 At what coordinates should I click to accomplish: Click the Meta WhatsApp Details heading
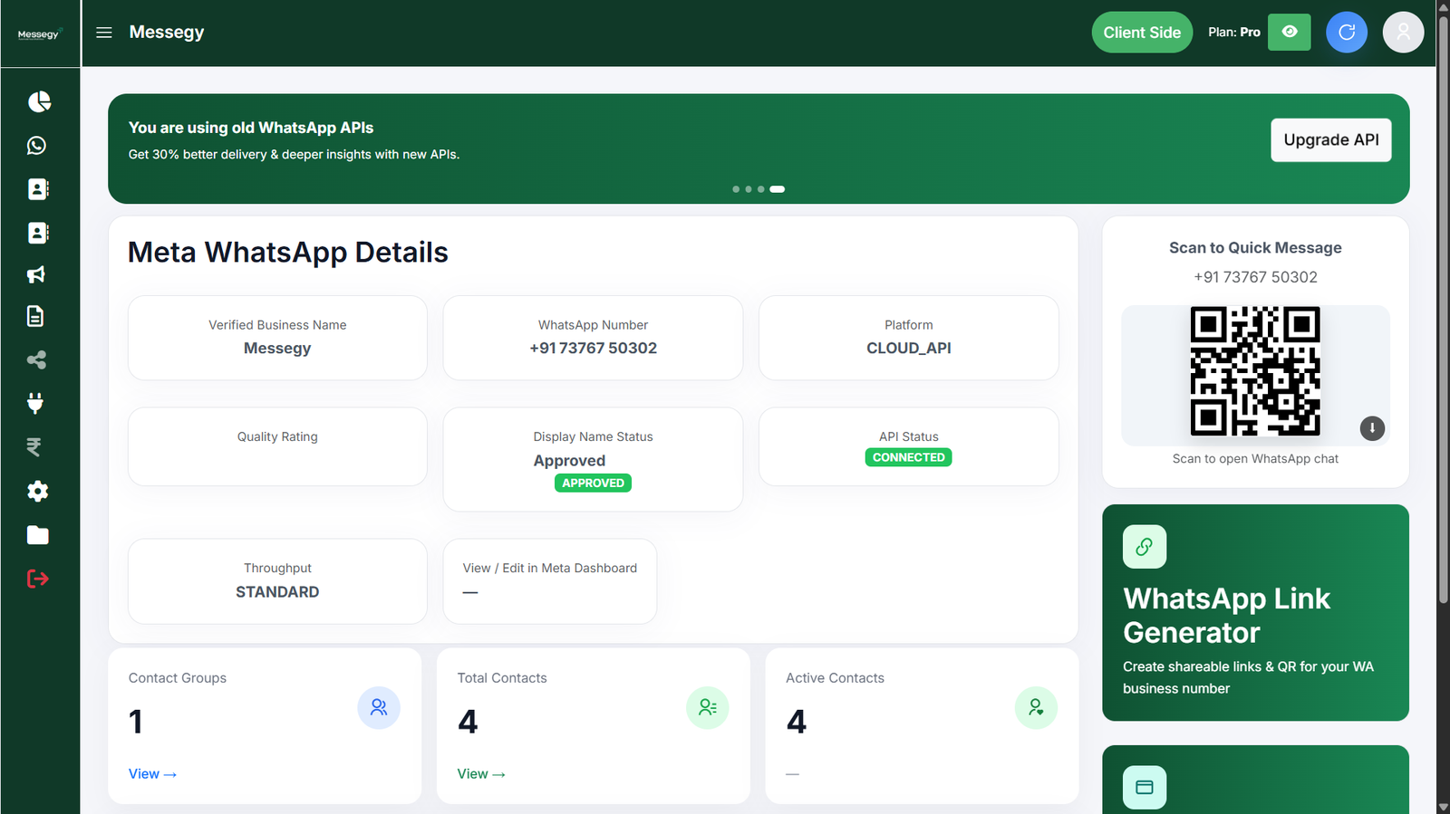[x=288, y=252]
